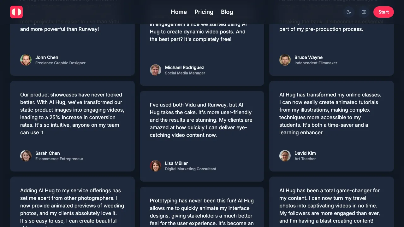
Task: Select Sarah Chen's avatar
Action: coord(26,156)
